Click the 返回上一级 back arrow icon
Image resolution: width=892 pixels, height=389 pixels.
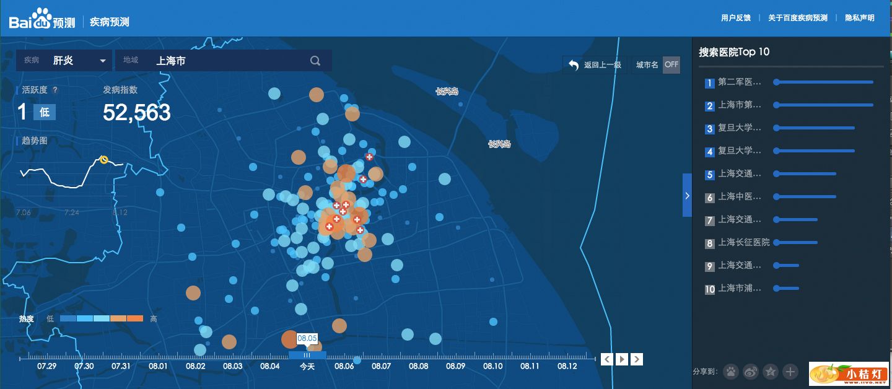[x=574, y=64]
